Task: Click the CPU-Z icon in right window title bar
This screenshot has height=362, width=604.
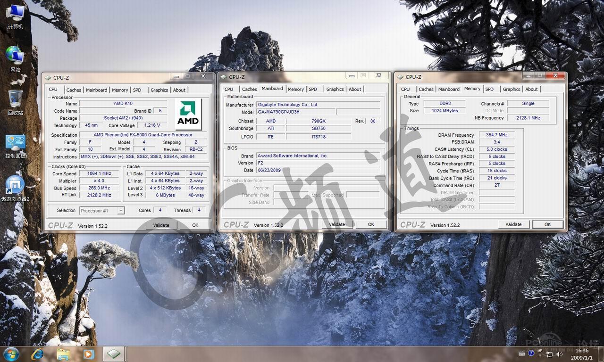Action: (x=400, y=77)
